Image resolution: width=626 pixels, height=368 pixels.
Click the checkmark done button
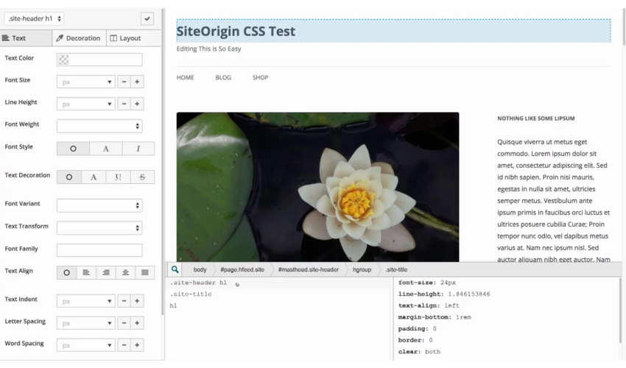click(147, 18)
